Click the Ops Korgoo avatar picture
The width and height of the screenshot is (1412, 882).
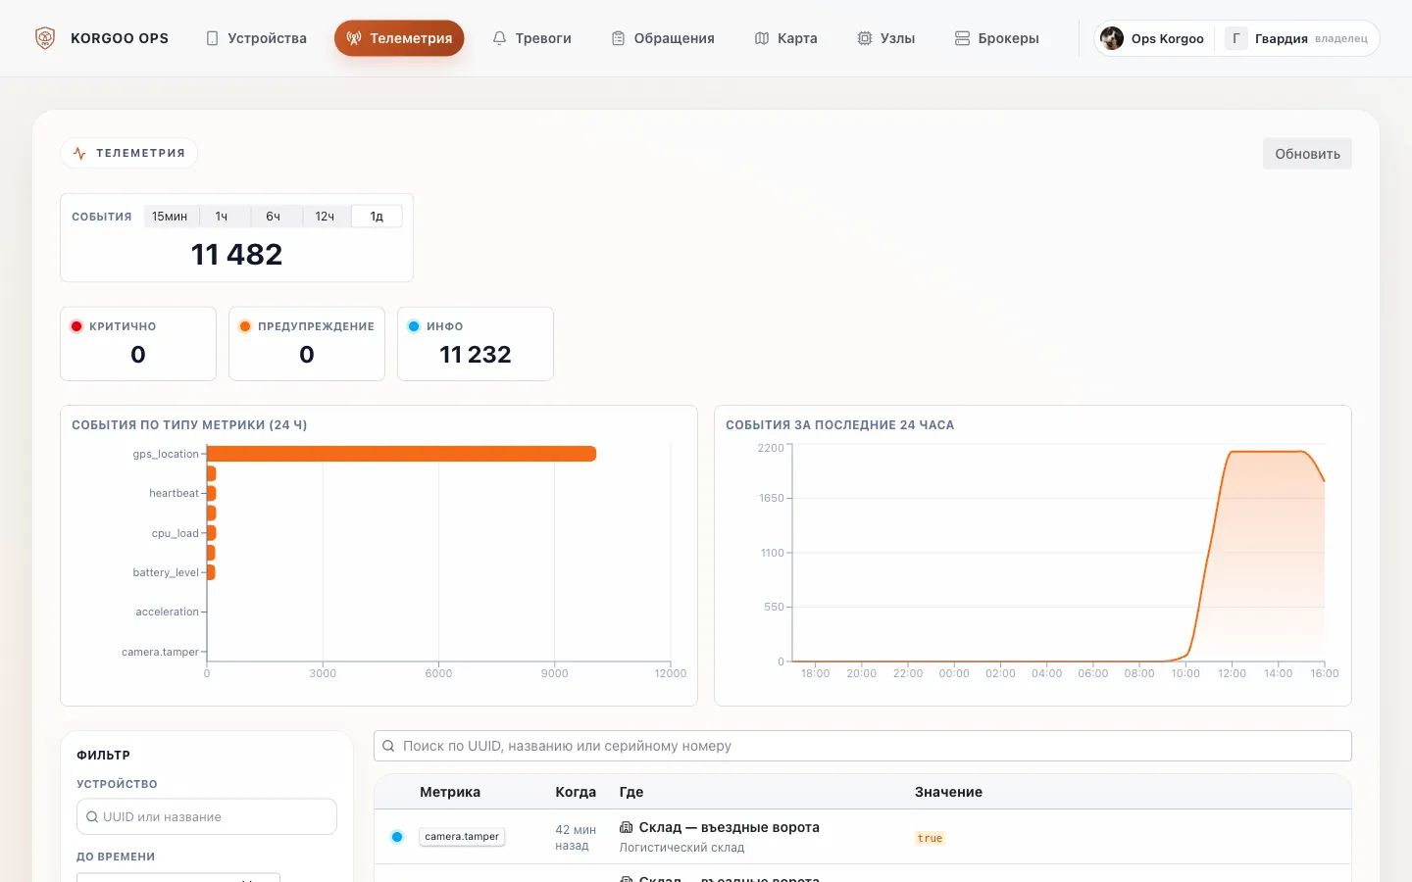(1112, 38)
